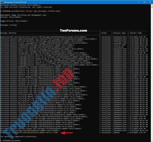Close the Administrator Command Prompt window
Screen dimensions: 153x142
(x=150, y=2)
